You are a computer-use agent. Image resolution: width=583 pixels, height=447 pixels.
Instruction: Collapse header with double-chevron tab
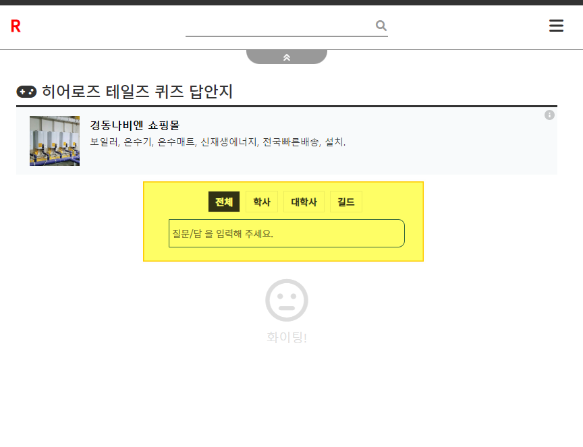click(287, 57)
